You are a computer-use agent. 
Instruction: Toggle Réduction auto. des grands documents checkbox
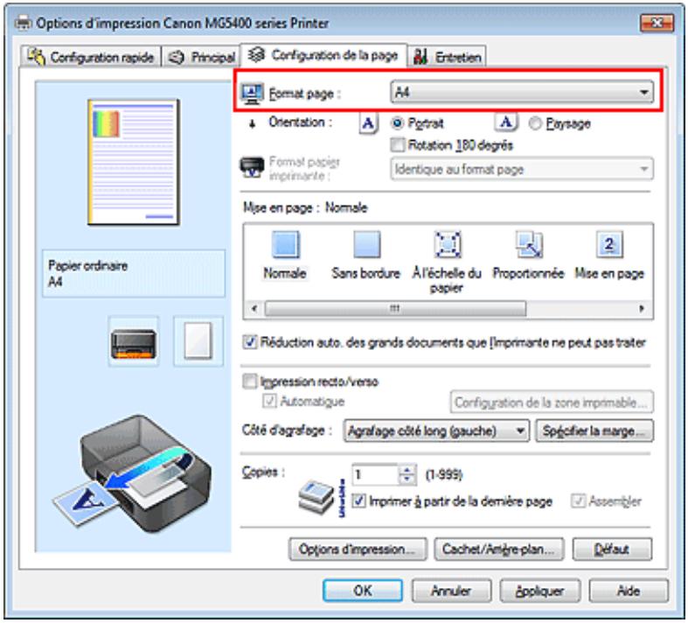click(250, 342)
